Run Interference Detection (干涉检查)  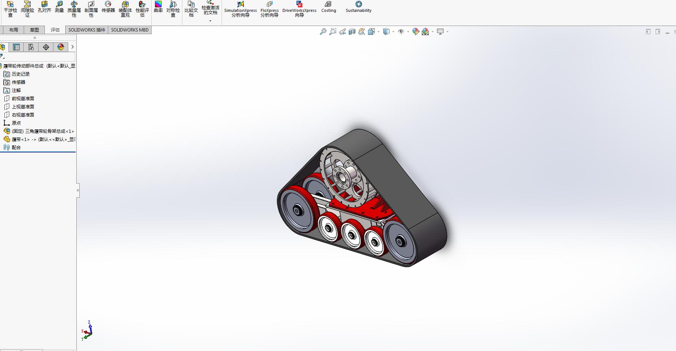point(10,9)
